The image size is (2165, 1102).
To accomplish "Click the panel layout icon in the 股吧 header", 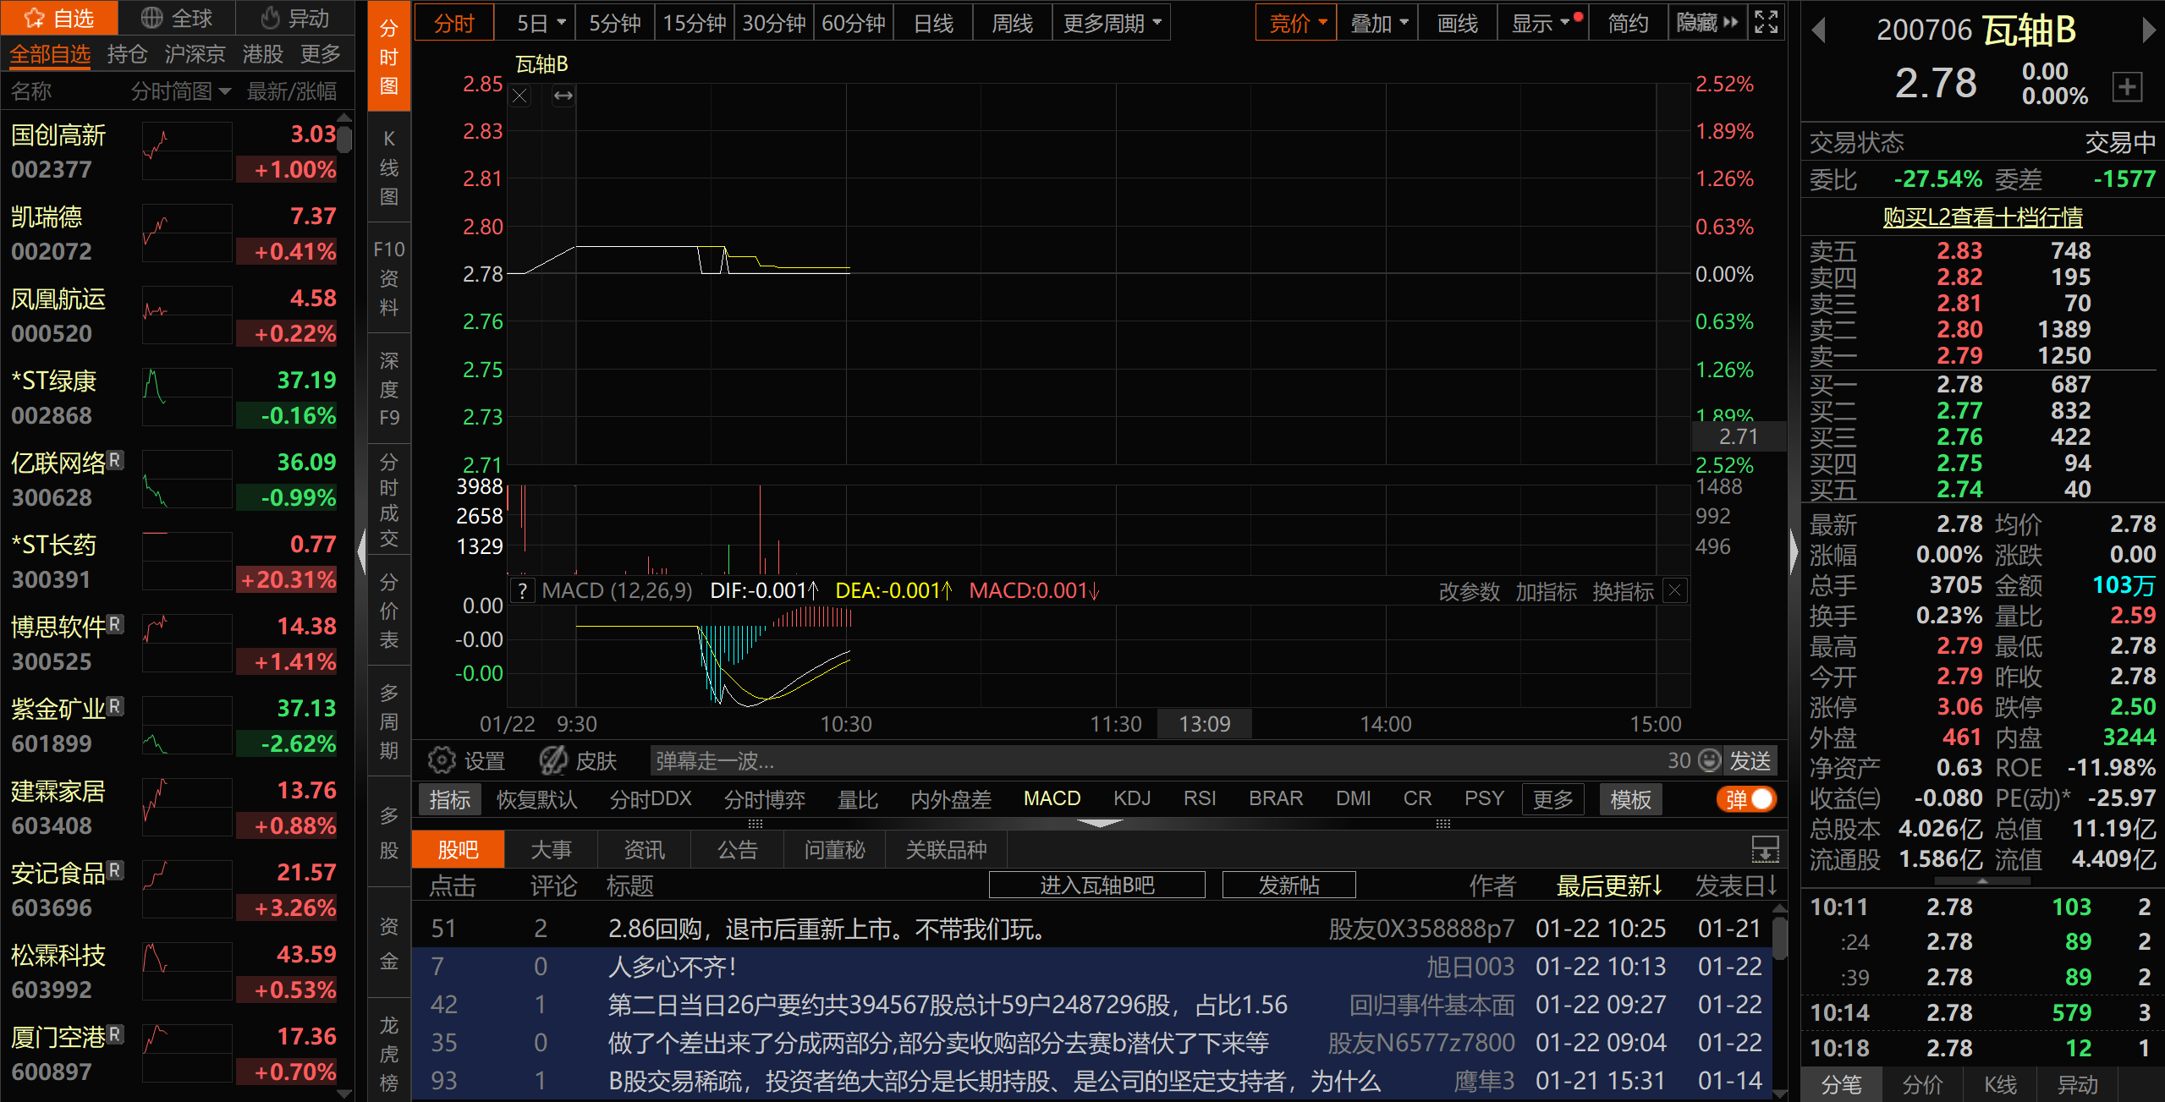I will [1765, 848].
